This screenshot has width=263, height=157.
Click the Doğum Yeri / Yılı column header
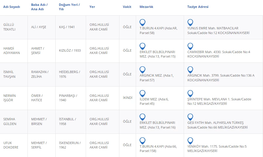click(69, 7)
